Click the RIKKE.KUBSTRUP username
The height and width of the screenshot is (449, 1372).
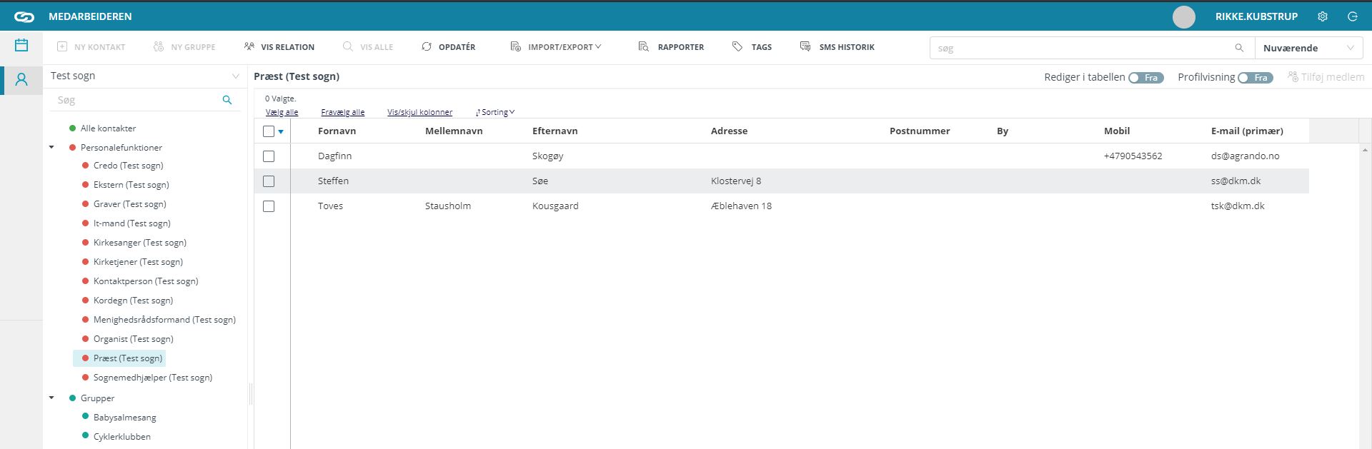click(x=1256, y=16)
